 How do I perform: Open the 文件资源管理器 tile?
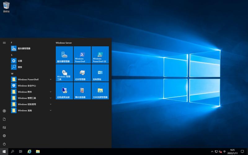[100, 91]
